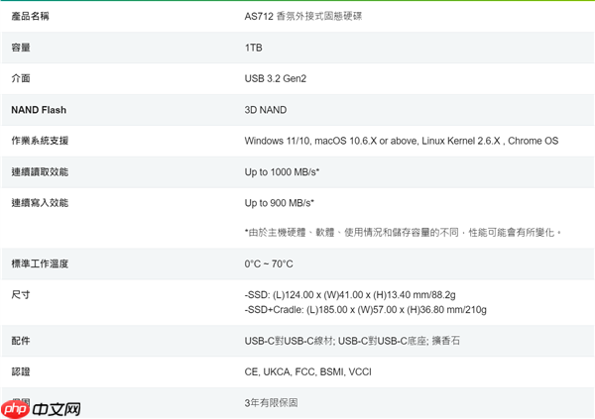Image resolution: width=595 pixels, height=419 pixels.
Task: Click the 作業系統支援 row label
Action: click(40, 141)
